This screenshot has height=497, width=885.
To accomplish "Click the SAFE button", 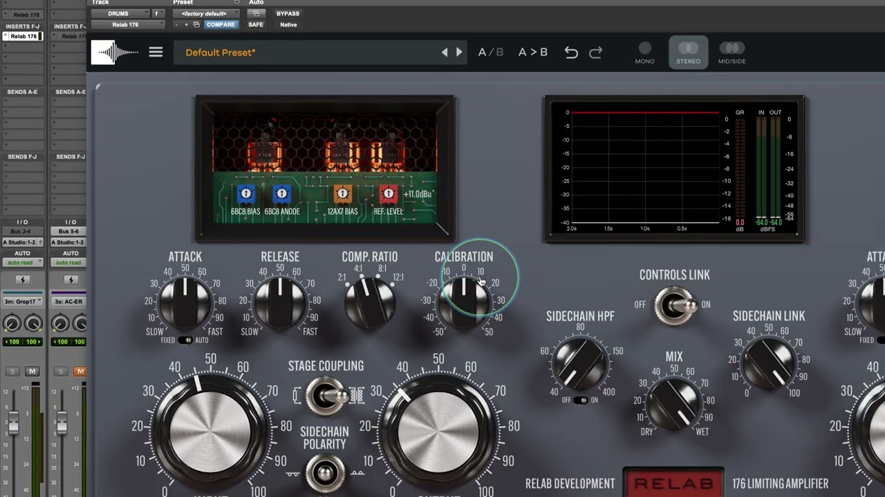I will pos(256,24).
